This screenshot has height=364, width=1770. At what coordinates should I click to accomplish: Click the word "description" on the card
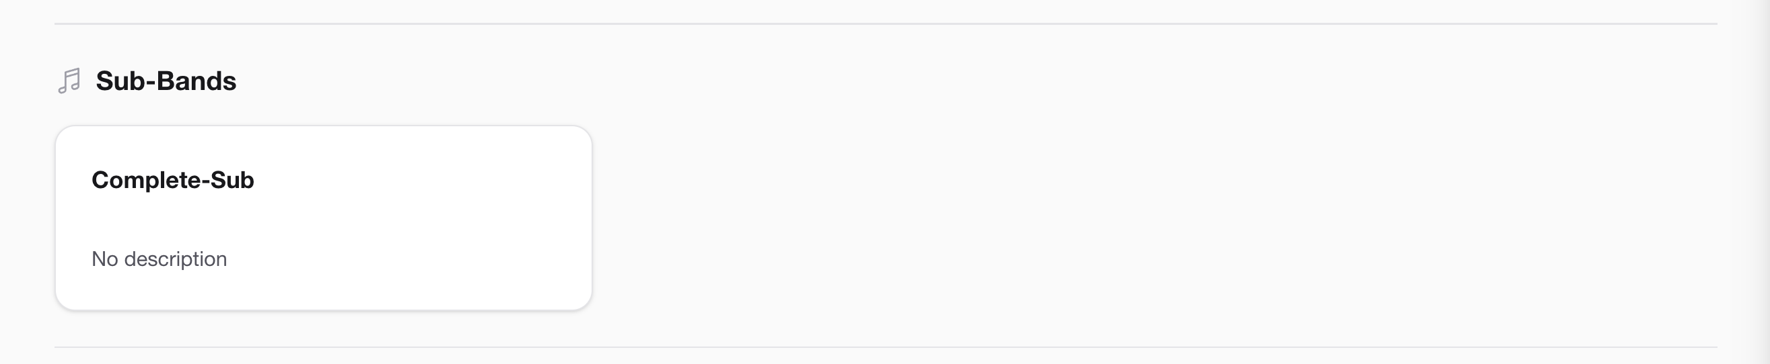pyautogui.click(x=175, y=259)
